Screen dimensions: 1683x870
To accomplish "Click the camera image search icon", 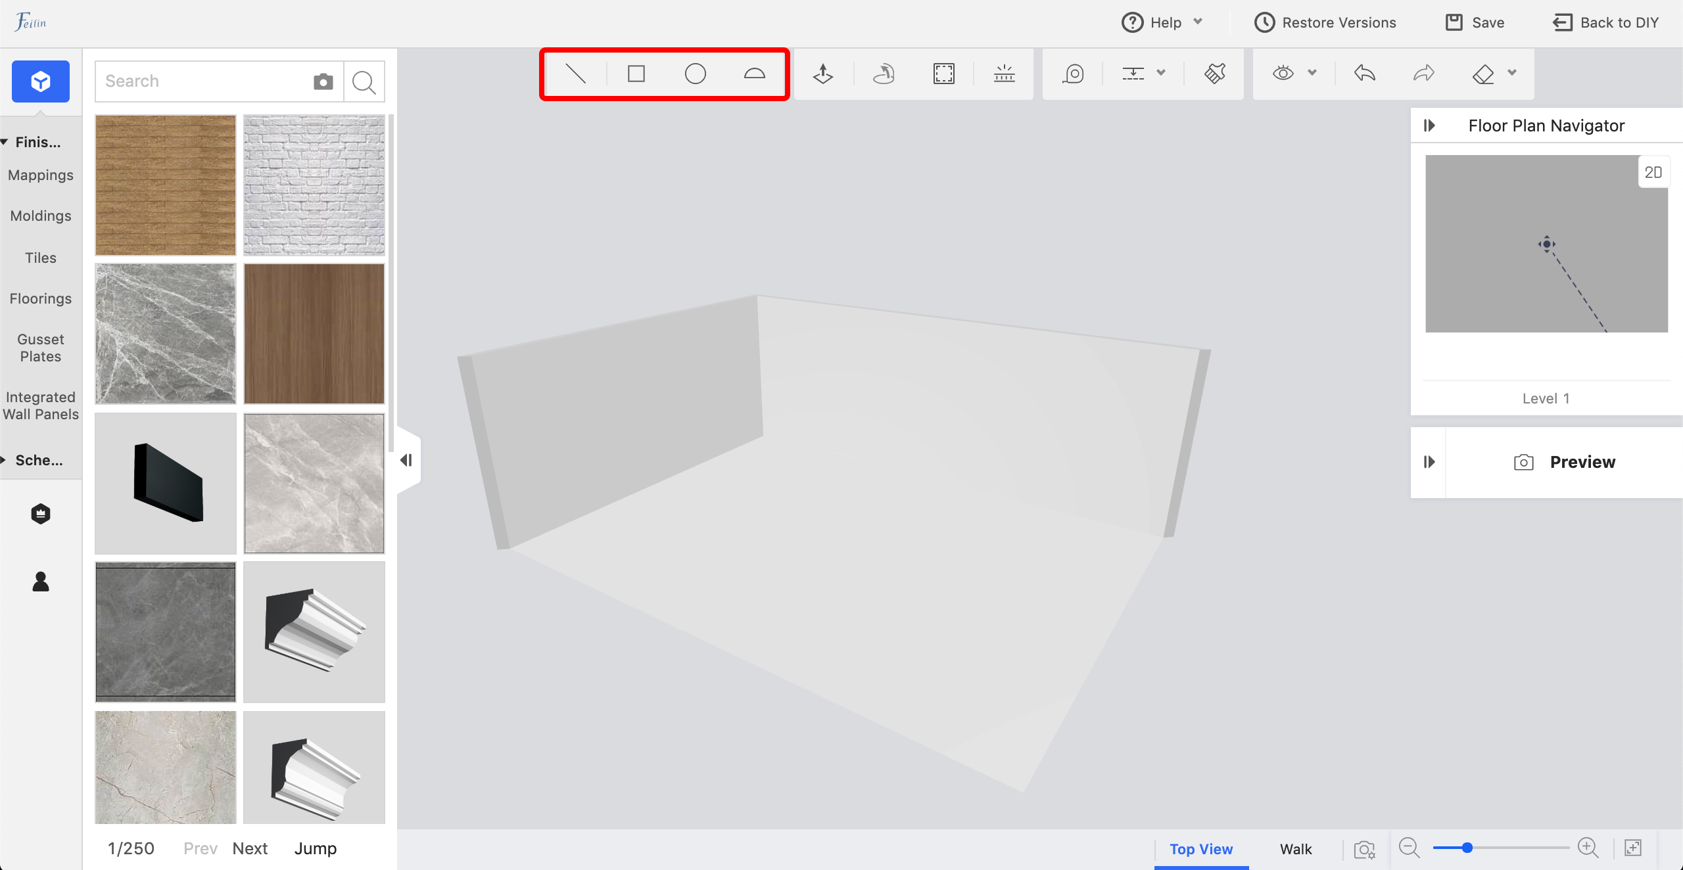I will click(323, 81).
